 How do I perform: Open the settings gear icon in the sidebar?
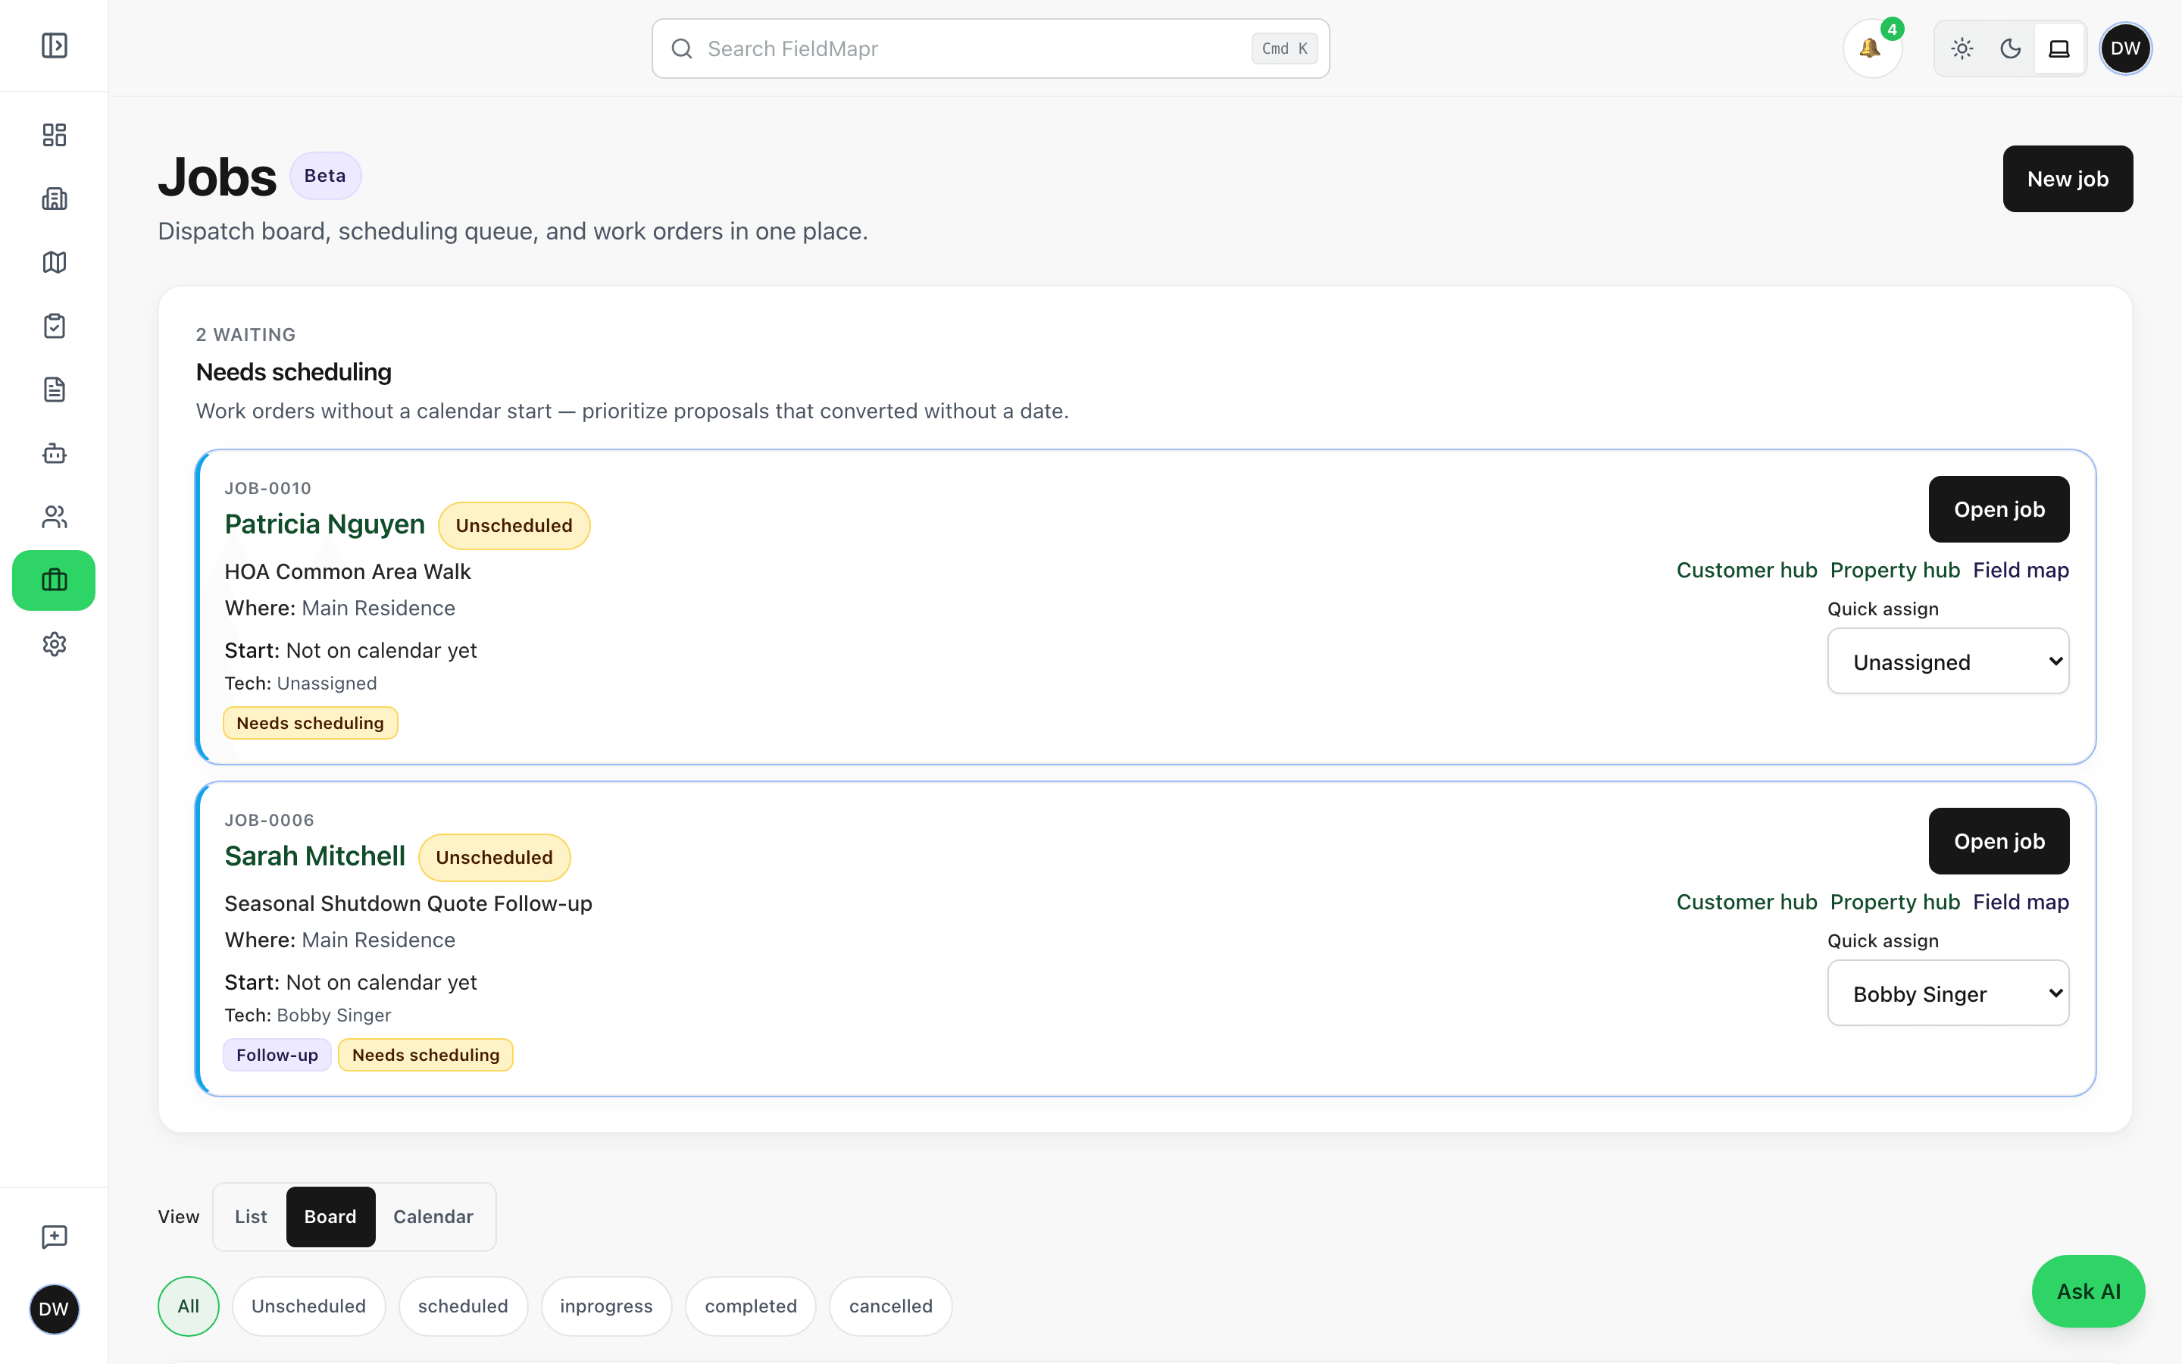click(54, 644)
